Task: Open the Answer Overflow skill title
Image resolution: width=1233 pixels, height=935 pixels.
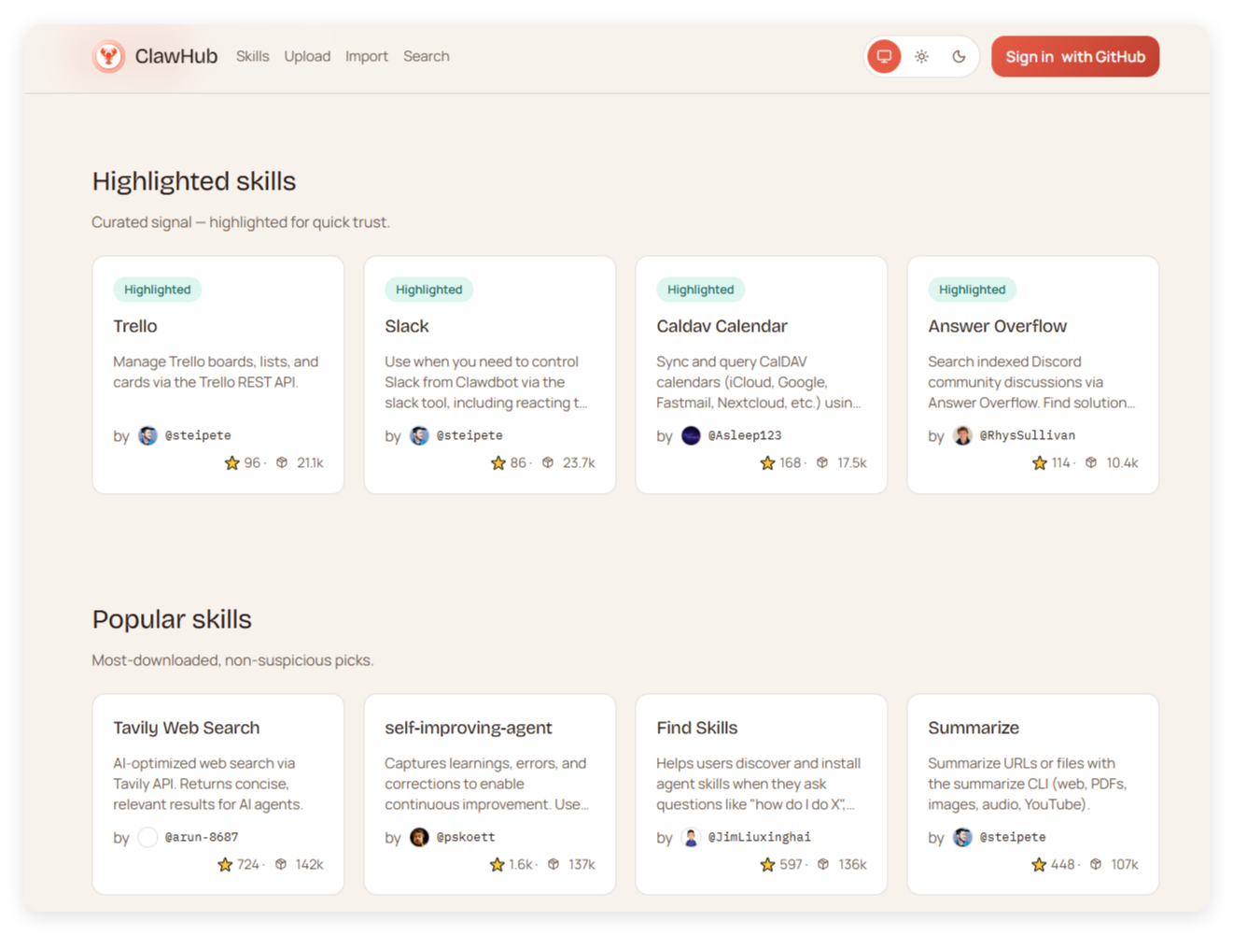Action: 997,326
